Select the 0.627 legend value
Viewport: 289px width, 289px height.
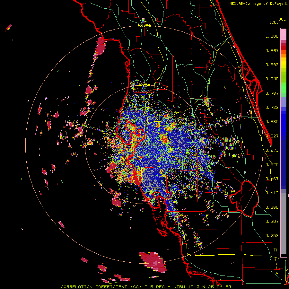point(272,136)
